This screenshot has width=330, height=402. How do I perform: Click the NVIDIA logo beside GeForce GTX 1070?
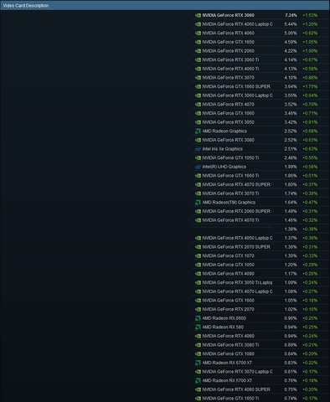click(x=198, y=256)
